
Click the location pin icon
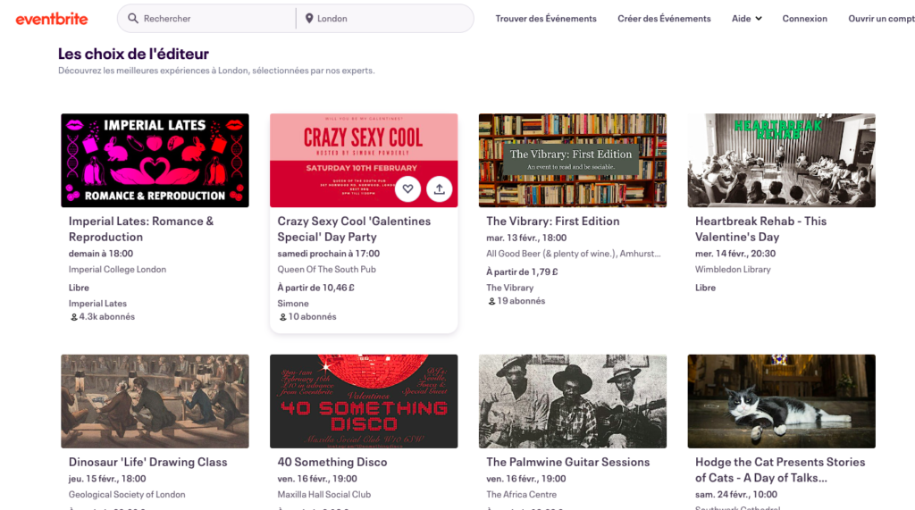pos(309,19)
